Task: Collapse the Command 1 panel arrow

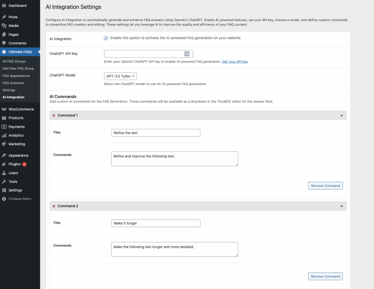Action: pos(341,115)
